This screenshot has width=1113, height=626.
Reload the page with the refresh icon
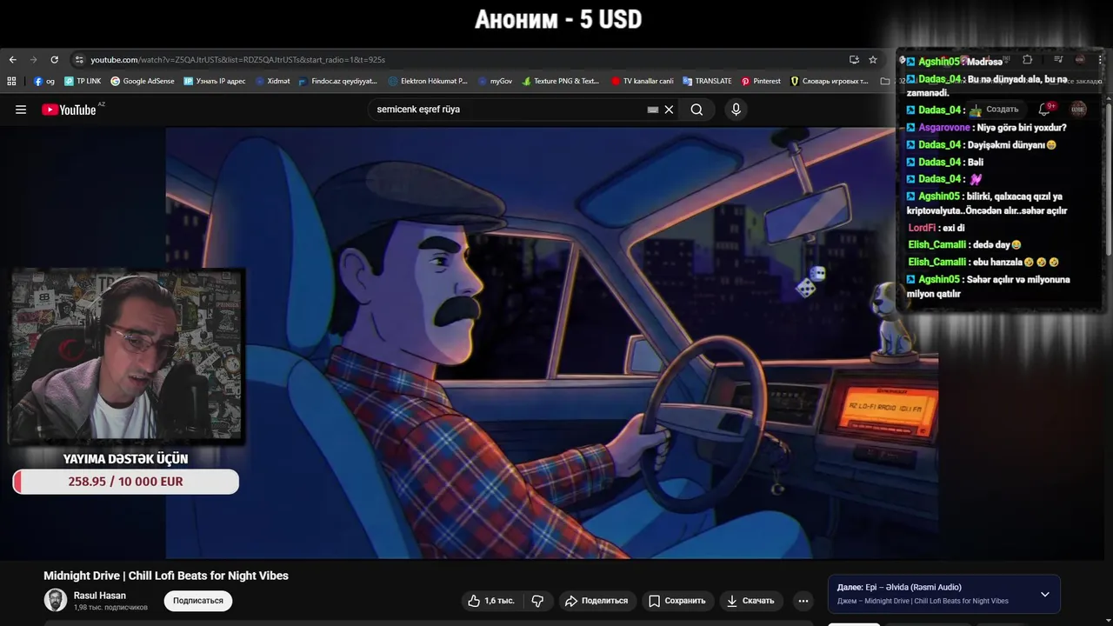tap(54, 60)
